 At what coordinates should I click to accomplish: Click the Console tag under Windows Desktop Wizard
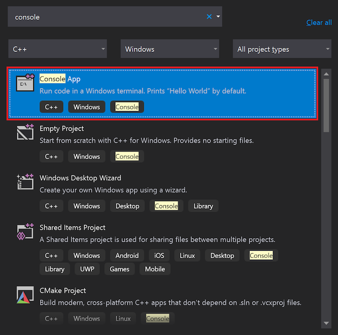166,206
